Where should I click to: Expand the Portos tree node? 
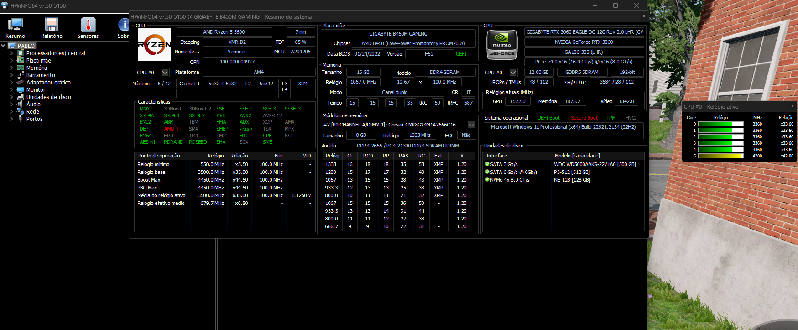pyautogui.click(x=12, y=119)
